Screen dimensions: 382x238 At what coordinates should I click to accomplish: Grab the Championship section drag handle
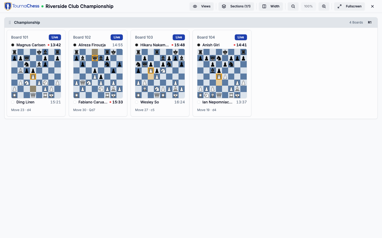coord(10,22)
